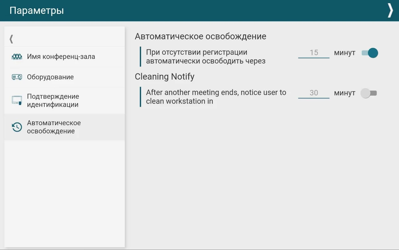The image size is (399, 250).
Task: Select Автоматическое освобождение label in sidebar
Action: click(x=54, y=127)
